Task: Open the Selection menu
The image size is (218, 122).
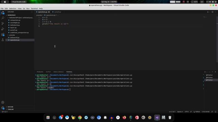Action: [x=13, y=8]
